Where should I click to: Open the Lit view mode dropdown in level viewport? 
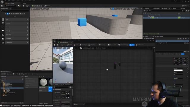[x=43, y=9]
